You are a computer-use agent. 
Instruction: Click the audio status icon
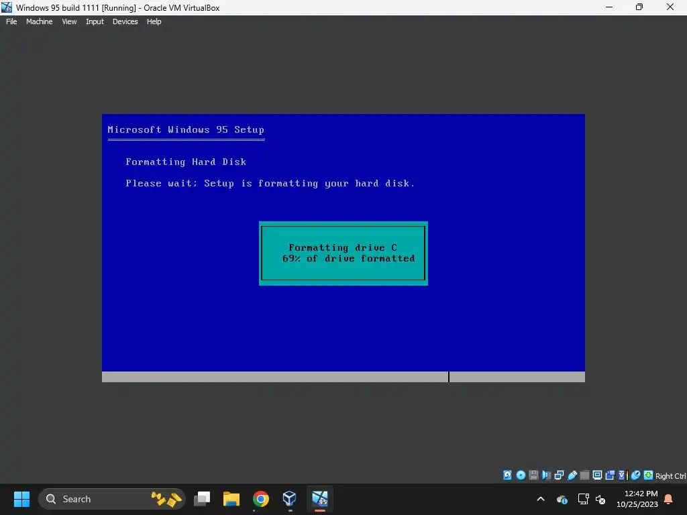546,475
